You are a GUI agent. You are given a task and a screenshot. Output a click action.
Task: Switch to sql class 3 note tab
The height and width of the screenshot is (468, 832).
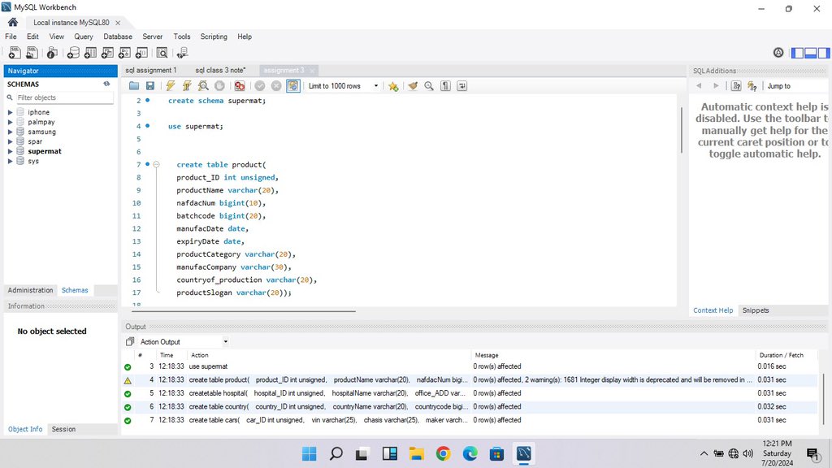(220, 70)
